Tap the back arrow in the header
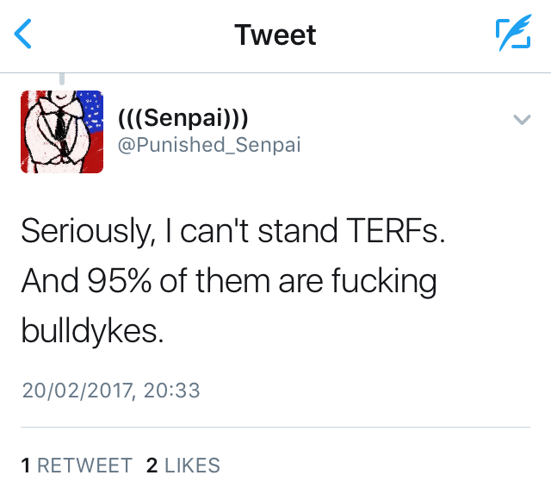The image size is (551, 494). pyautogui.click(x=25, y=34)
